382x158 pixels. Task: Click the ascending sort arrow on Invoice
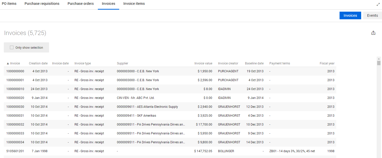pos(8,63)
